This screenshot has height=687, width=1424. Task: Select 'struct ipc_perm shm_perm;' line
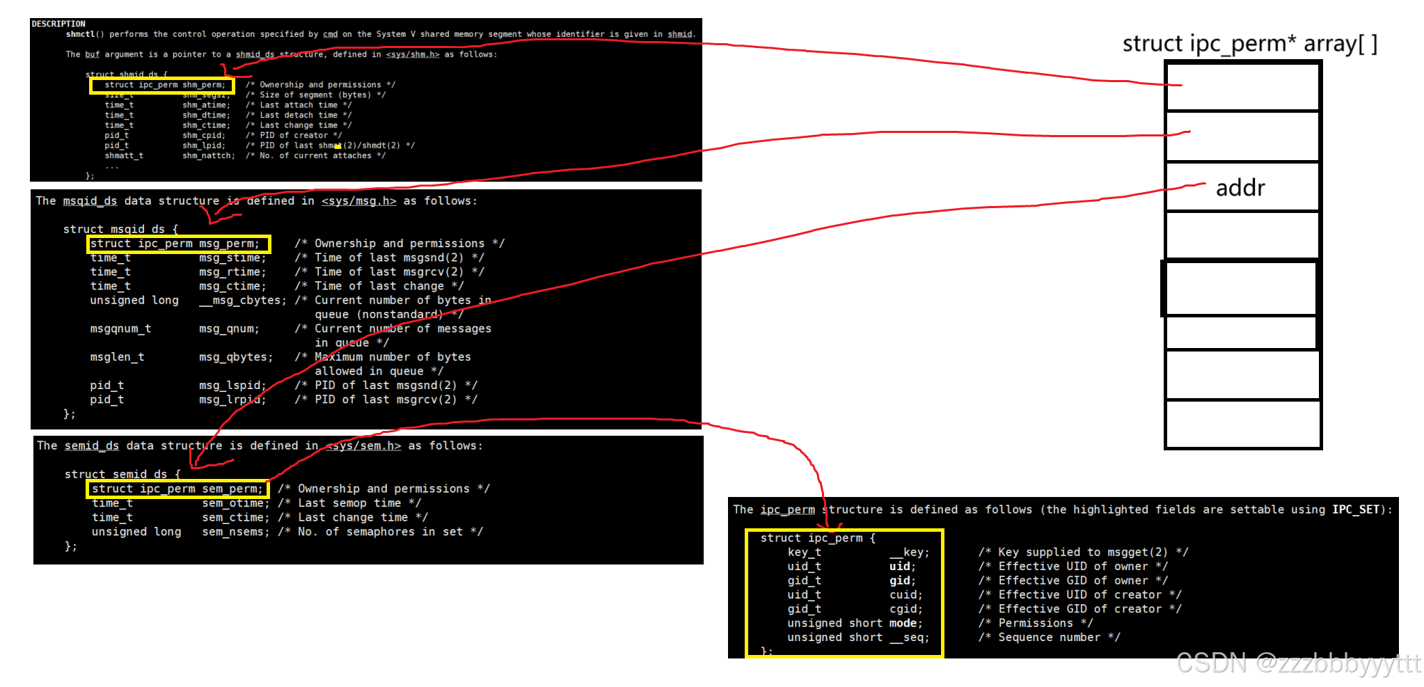pos(165,85)
